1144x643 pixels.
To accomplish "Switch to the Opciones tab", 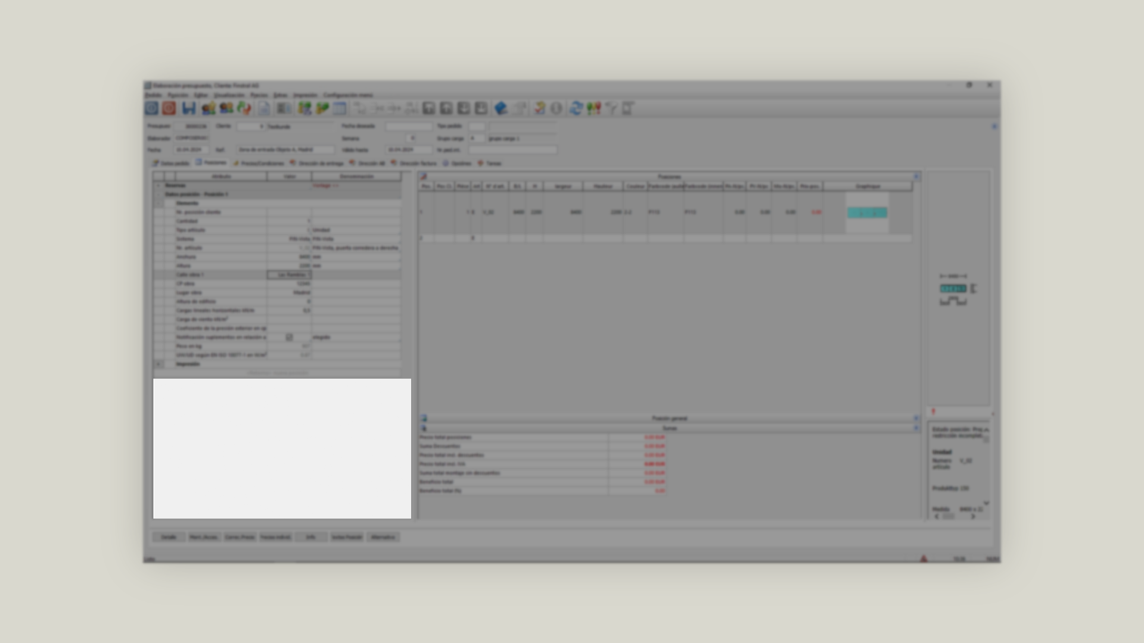I will (458, 163).
